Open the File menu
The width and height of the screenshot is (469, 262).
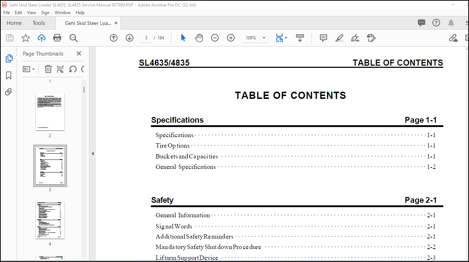point(7,12)
